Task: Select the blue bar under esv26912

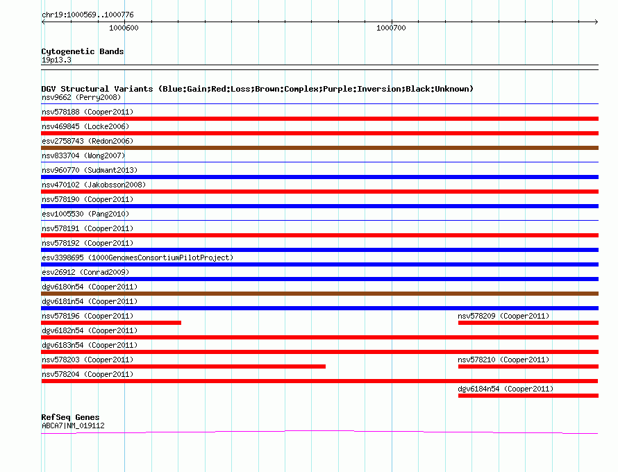Action: tap(319, 279)
